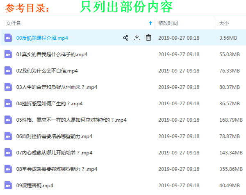Open 00反脆弱课程介绍.mp4 file link
Viewport: 246px width, 195px height.
click(42, 38)
